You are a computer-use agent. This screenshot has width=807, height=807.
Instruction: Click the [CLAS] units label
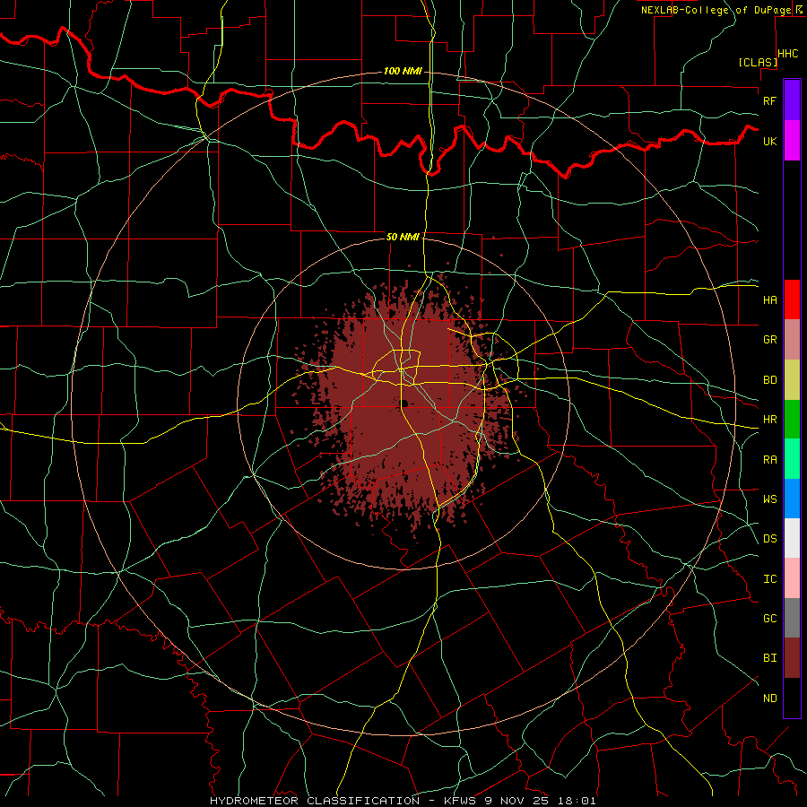click(x=758, y=63)
